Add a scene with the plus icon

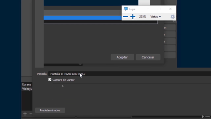(x=25, y=114)
